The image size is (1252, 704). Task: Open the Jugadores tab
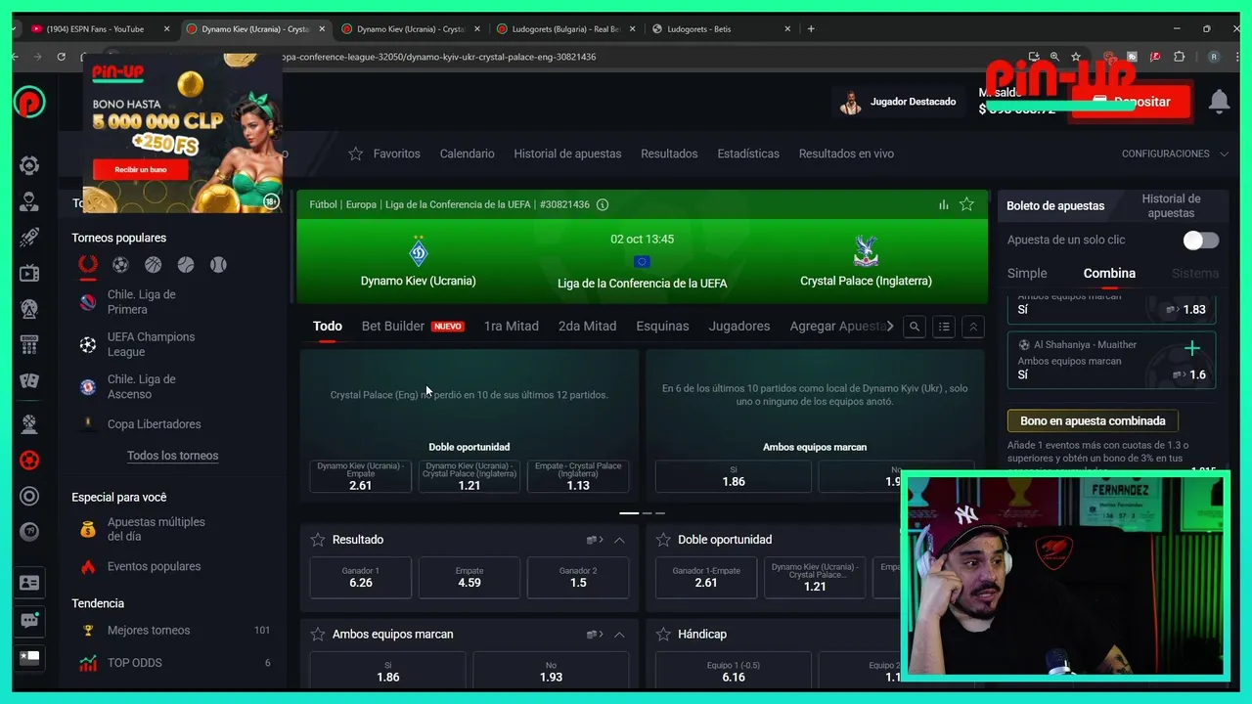pyautogui.click(x=739, y=326)
